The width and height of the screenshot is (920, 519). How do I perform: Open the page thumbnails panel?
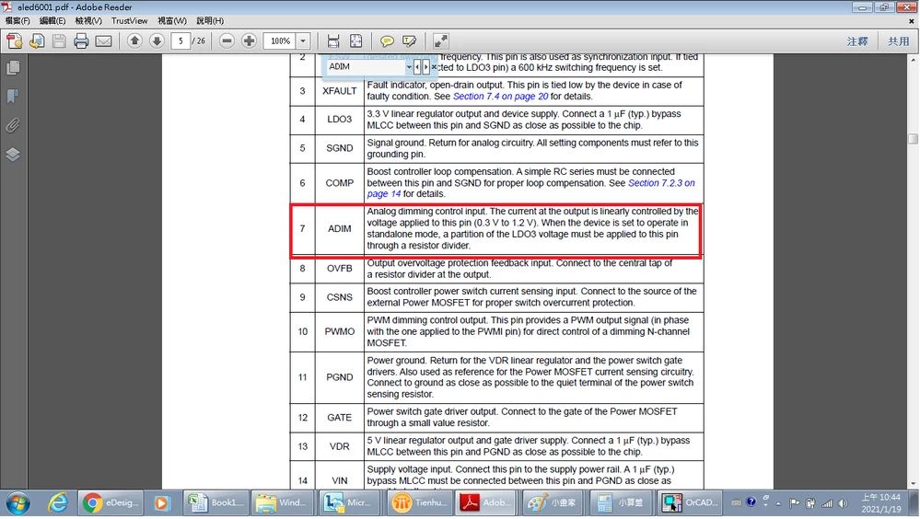click(x=13, y=67)
